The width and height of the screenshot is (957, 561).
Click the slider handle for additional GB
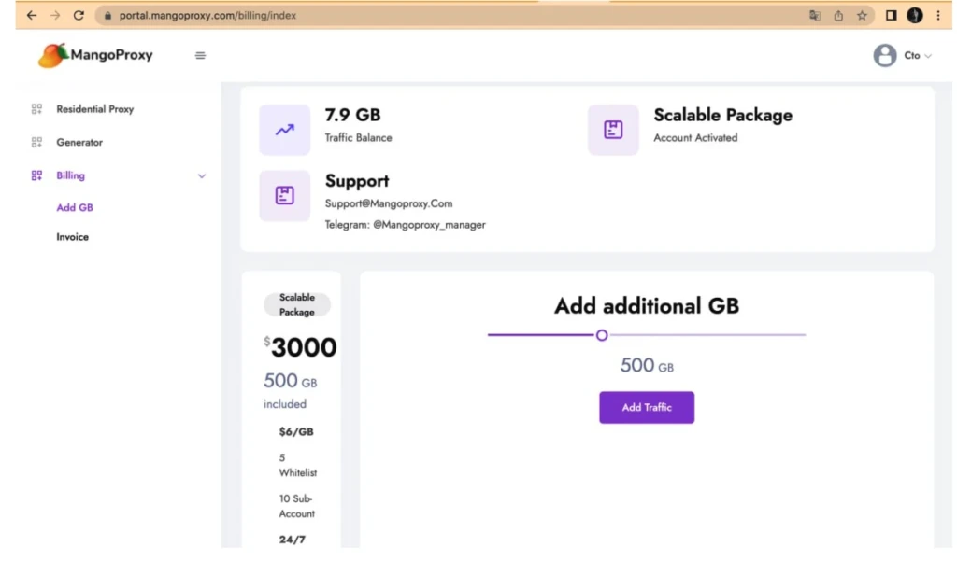click(x=602, y=335)
